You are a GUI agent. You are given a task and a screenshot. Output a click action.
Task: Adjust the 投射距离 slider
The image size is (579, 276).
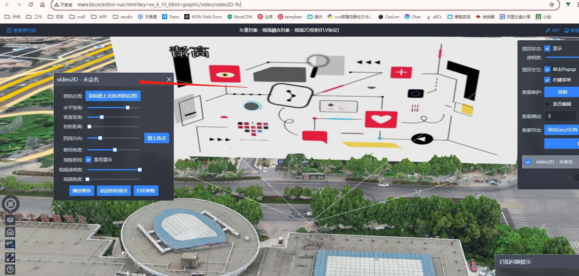point(114,127)
